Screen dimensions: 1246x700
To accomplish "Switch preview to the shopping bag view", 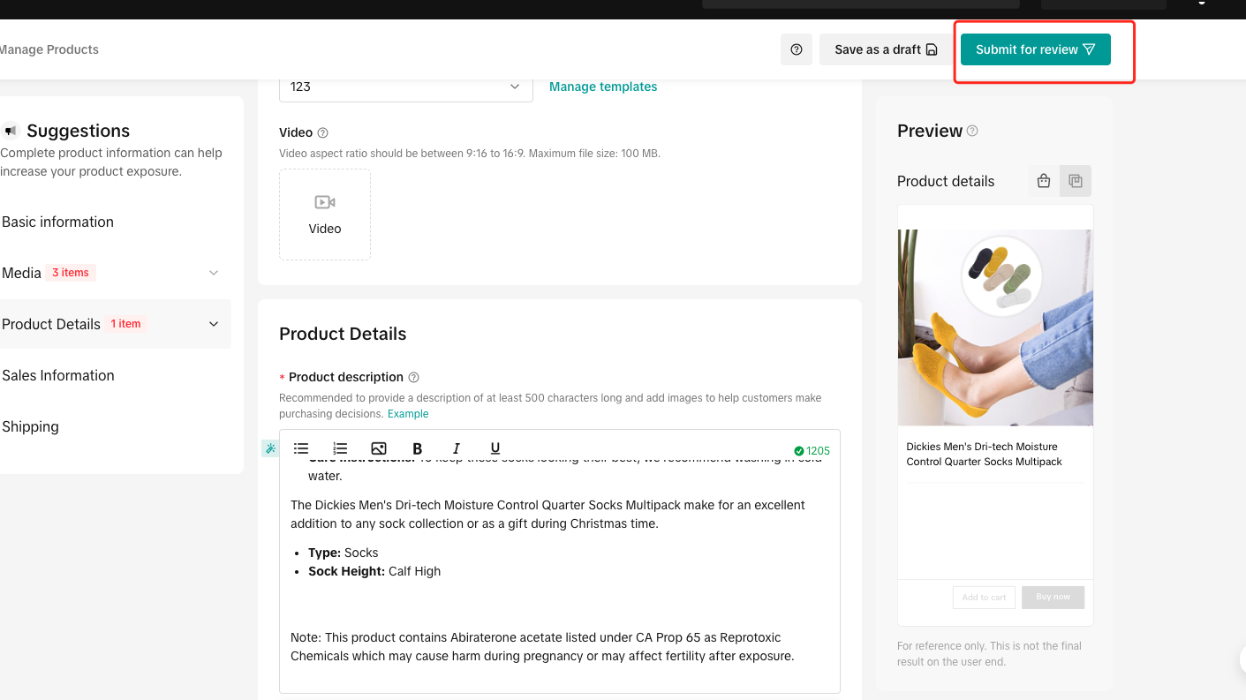I will [1044, 181].
